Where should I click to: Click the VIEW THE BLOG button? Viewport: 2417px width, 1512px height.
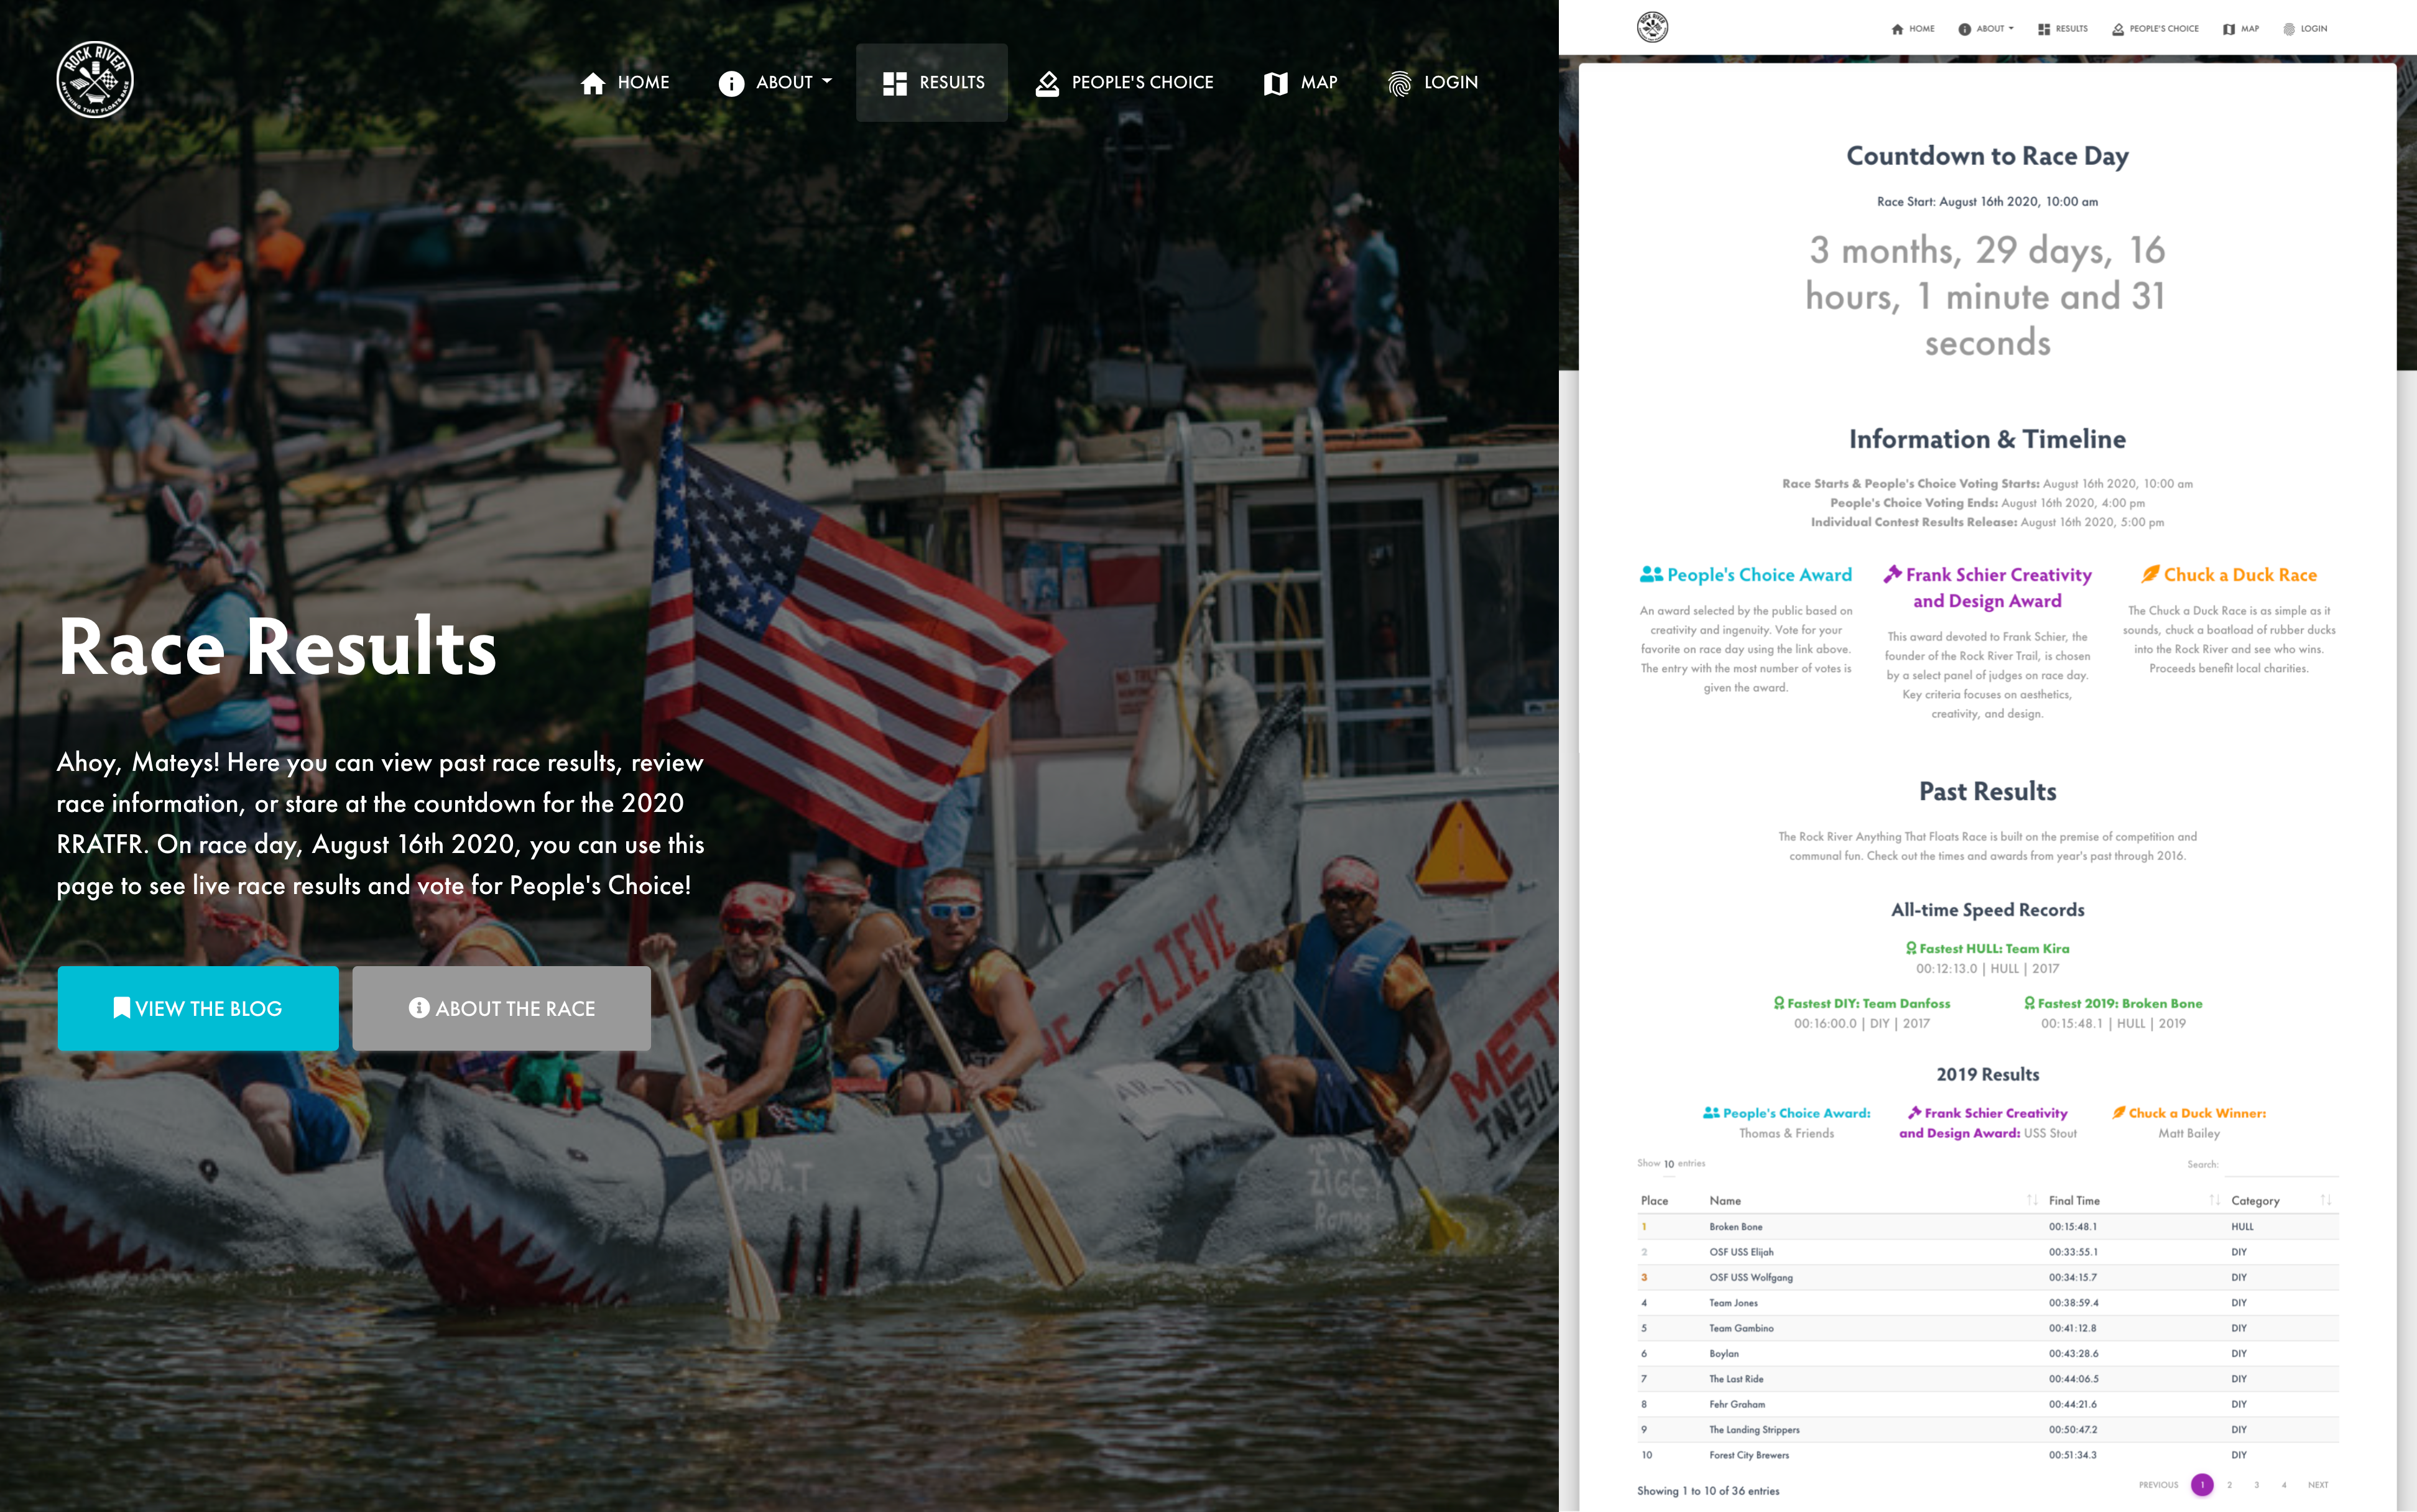click(198, 1008)
